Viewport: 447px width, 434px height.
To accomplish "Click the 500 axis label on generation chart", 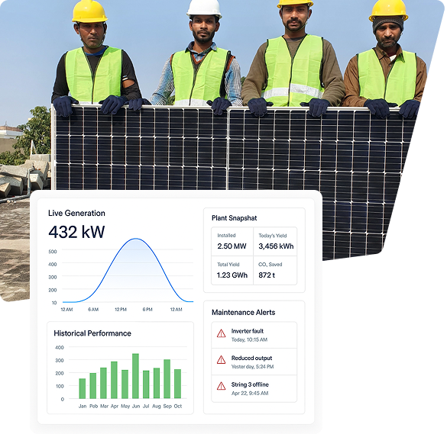I will tap(53, 252).
